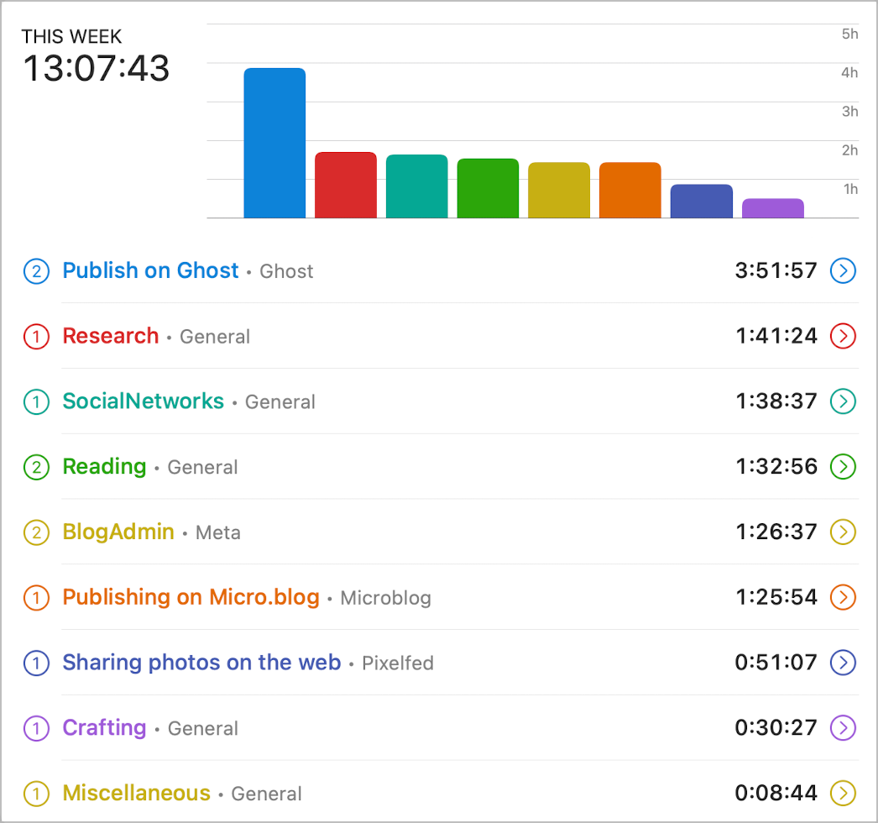Open the Publish on Ghost project
878x823 pixels.
click(x=150, y=270)
